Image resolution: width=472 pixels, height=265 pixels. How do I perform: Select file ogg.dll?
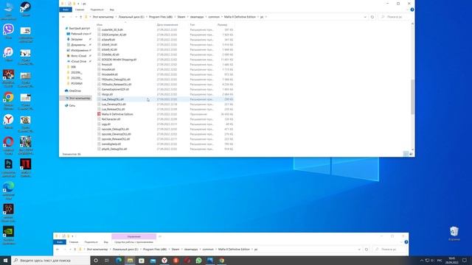pos(106,124)
